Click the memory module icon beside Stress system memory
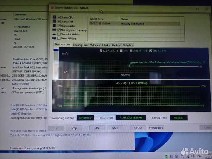 (54, 30)
